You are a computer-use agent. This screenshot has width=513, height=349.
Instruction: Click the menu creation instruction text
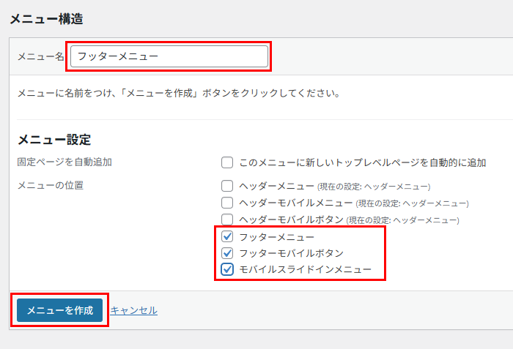coord(178,94)
